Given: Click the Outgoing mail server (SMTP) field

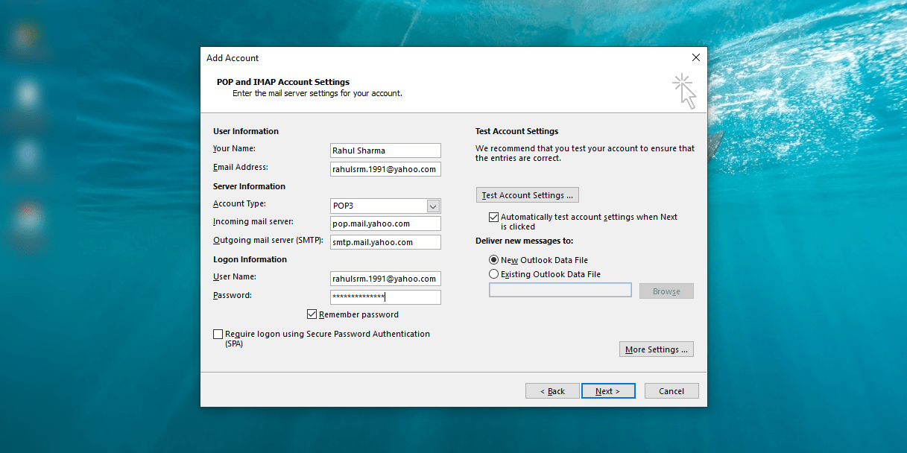Looking at the screenshot, I should (x=385, y=242).
